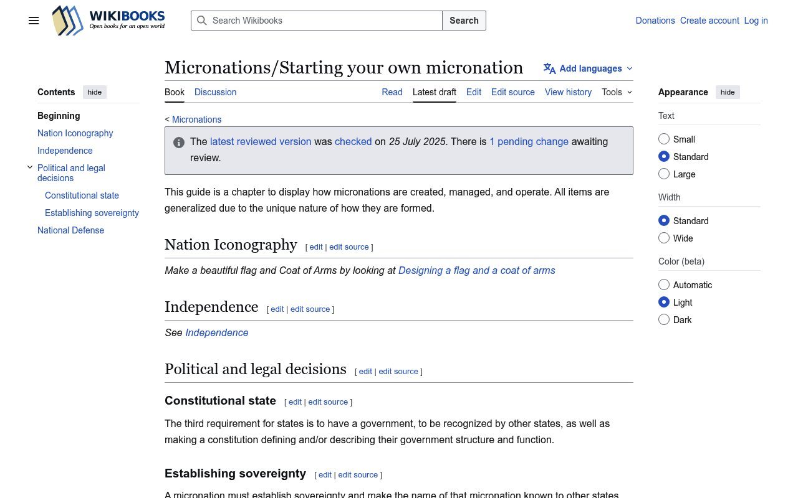Click the search magnifier icon
Image resolution: width=798 pixels, height=498 pixels.
[x=202, y=21]
